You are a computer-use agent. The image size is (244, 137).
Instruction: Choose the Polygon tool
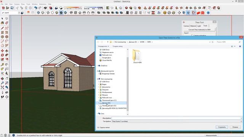coord(7,37)
